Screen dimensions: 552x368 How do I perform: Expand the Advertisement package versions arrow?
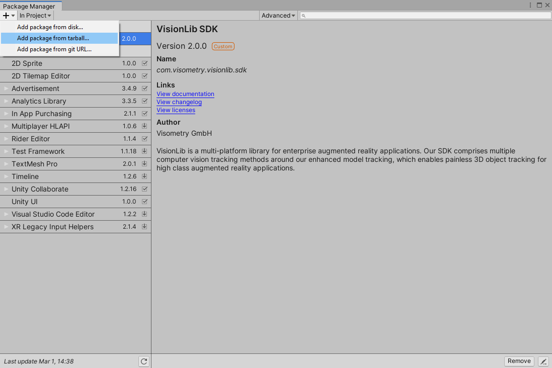point(6,88)
